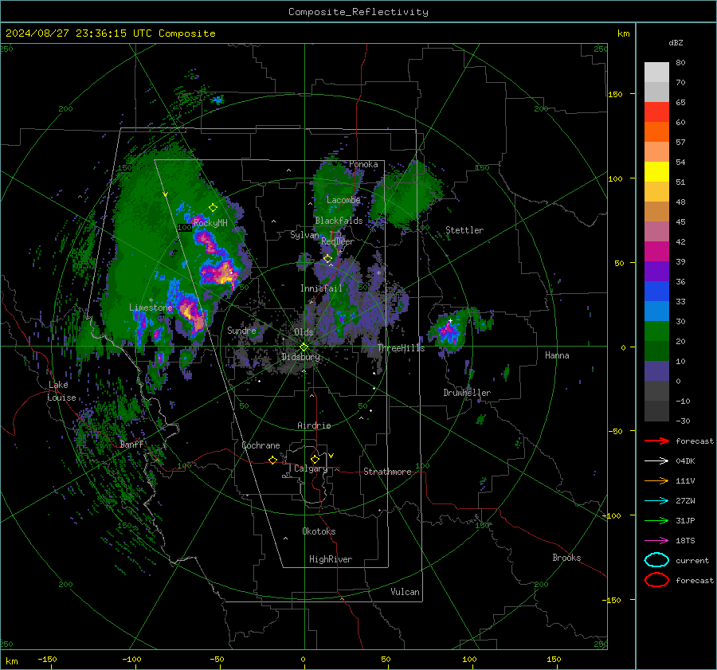Click the orange 111V arrow in legend

[x=656, y=480]
